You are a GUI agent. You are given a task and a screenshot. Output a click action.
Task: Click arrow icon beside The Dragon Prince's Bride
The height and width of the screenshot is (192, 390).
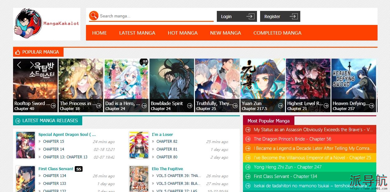(x=248, y=139)
